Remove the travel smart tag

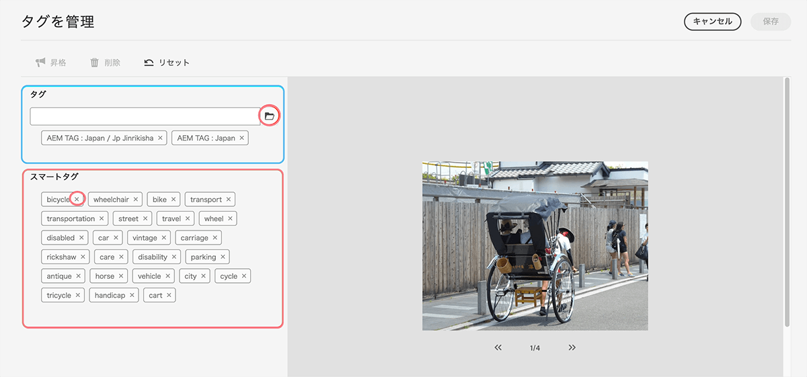coord(188,218)
